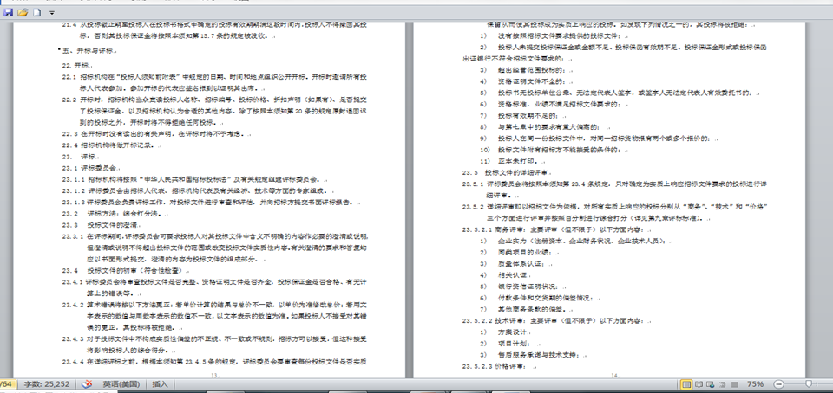This screenshot has height=393, width=833.
Task: Click the line 23.2 评标方法：综合打分法
Action: pyautogui.click(x=111, y=214)
